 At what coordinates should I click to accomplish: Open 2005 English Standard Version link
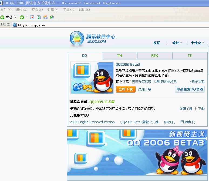coord(92,122)
